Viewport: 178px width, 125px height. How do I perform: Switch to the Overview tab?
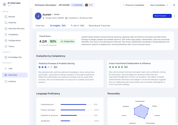click(x=40, y=26)
